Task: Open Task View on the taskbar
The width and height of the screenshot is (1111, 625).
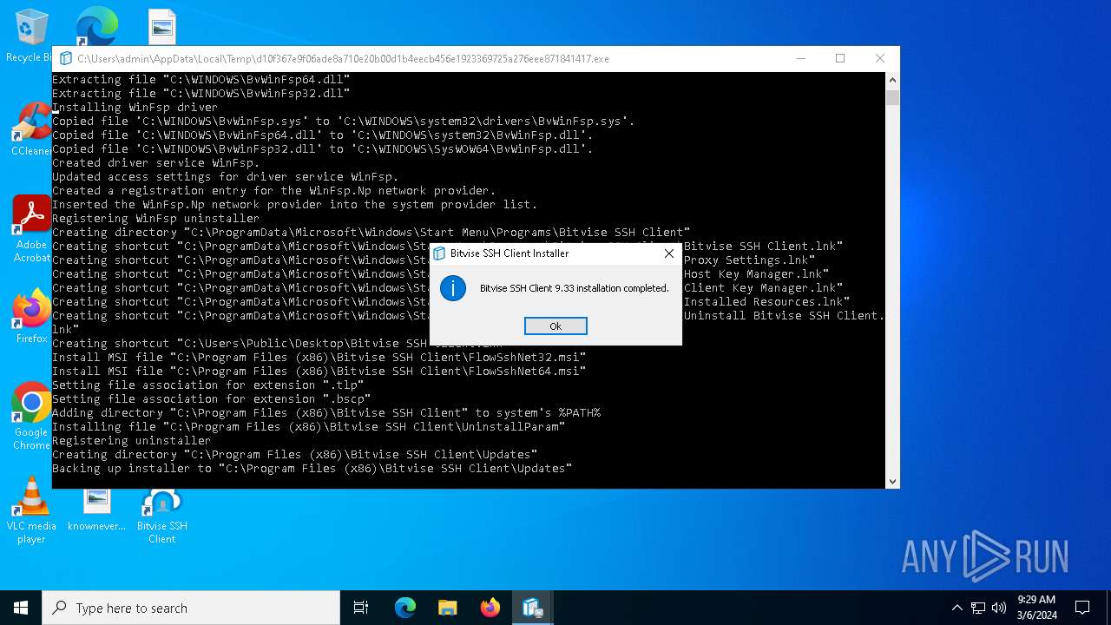Action: [x=361, y=608]
